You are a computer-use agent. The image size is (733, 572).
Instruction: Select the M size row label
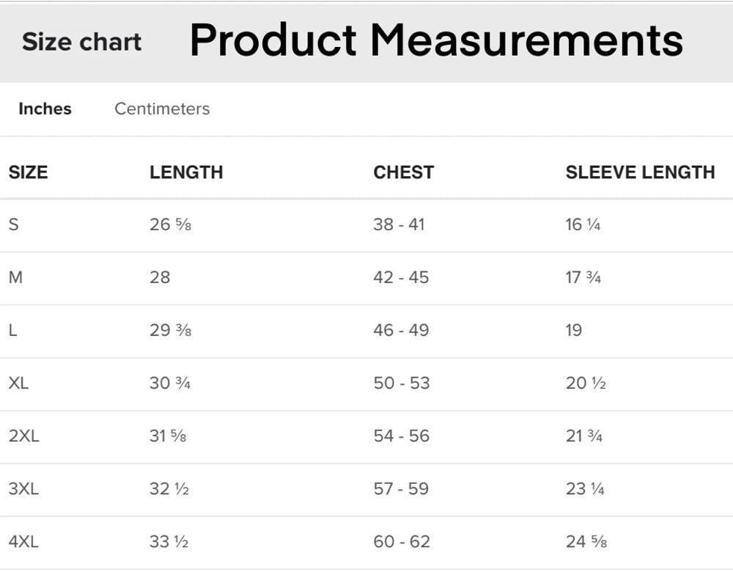(15, 277)
